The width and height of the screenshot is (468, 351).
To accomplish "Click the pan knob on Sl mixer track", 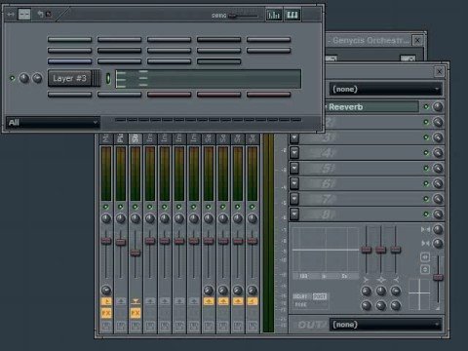I will (x=136, y=218).
